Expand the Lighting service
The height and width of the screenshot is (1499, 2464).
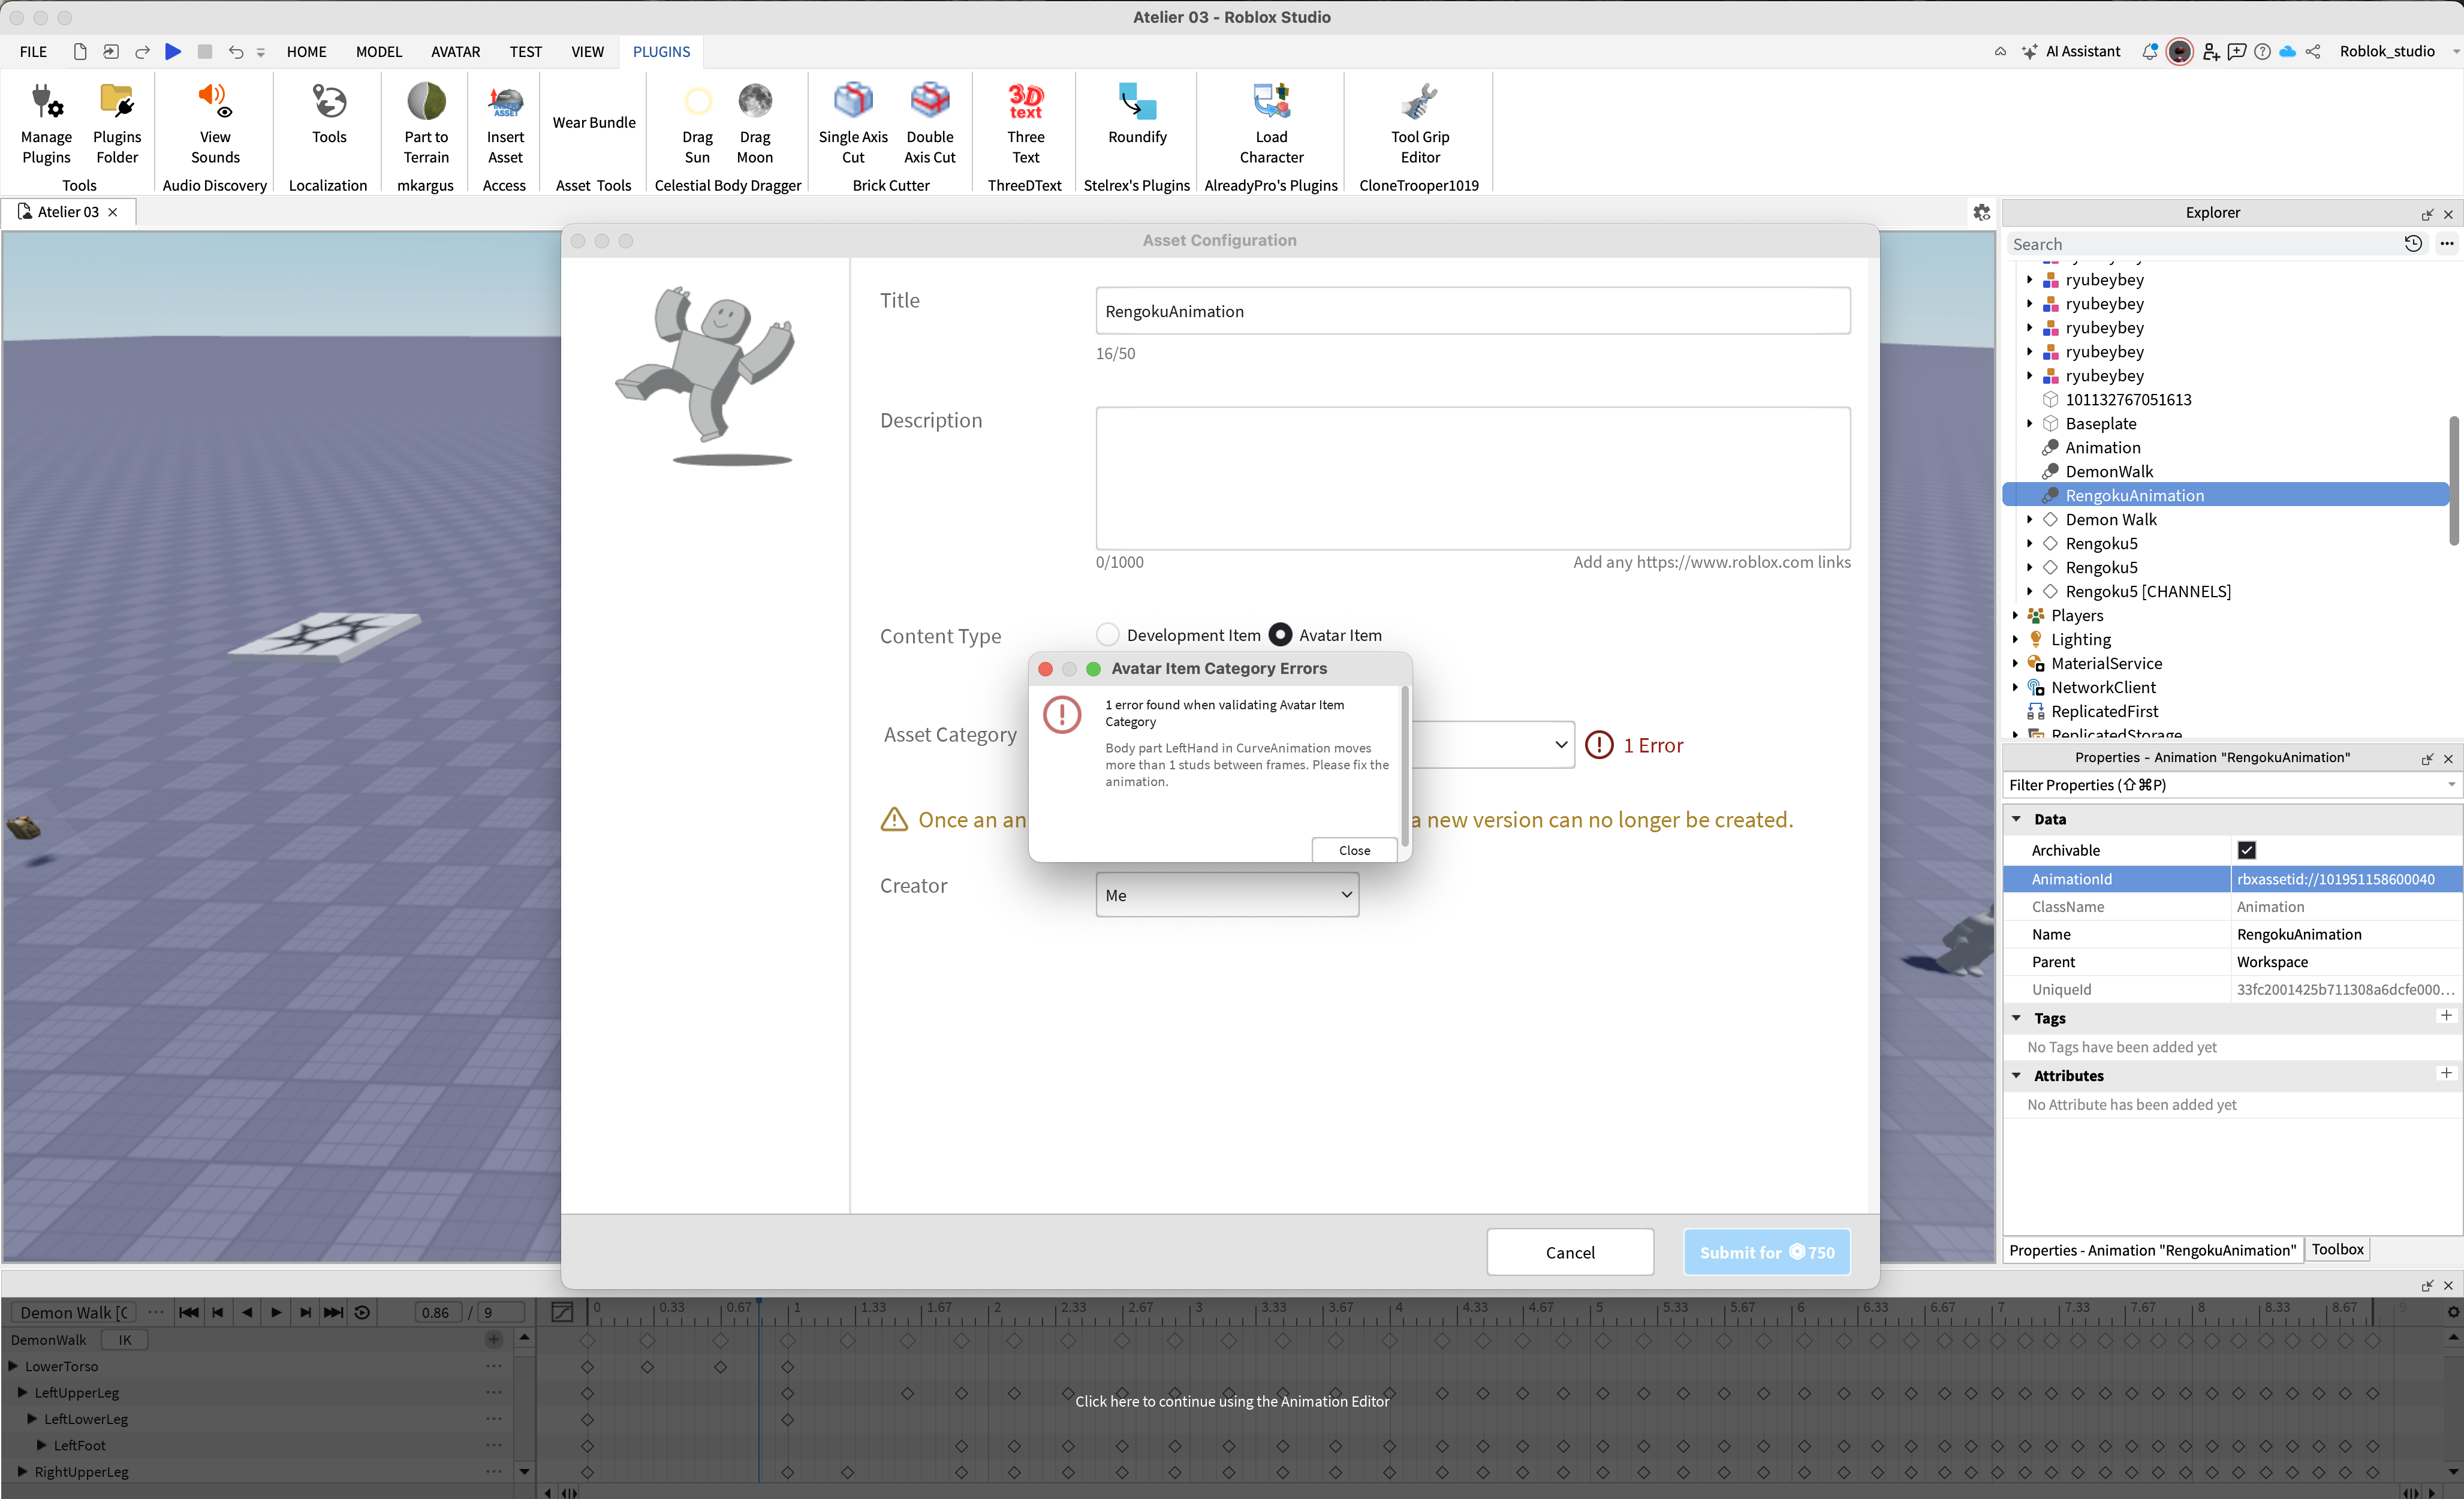pos(2015,639)
